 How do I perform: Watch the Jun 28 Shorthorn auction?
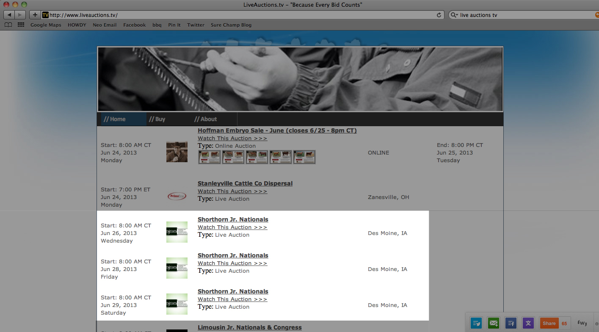pos(232,263)
